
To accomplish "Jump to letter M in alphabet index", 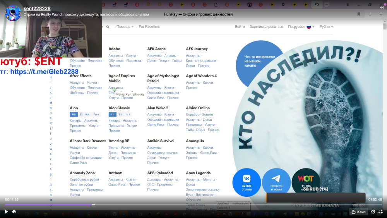I will coord(51,103).
